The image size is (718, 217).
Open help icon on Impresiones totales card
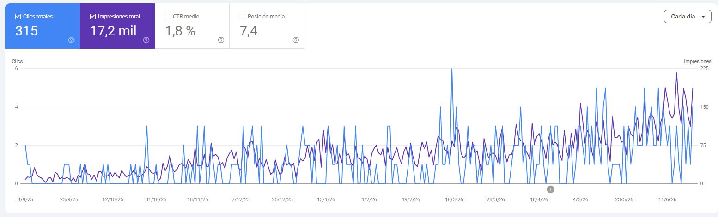tap(146, 40)
